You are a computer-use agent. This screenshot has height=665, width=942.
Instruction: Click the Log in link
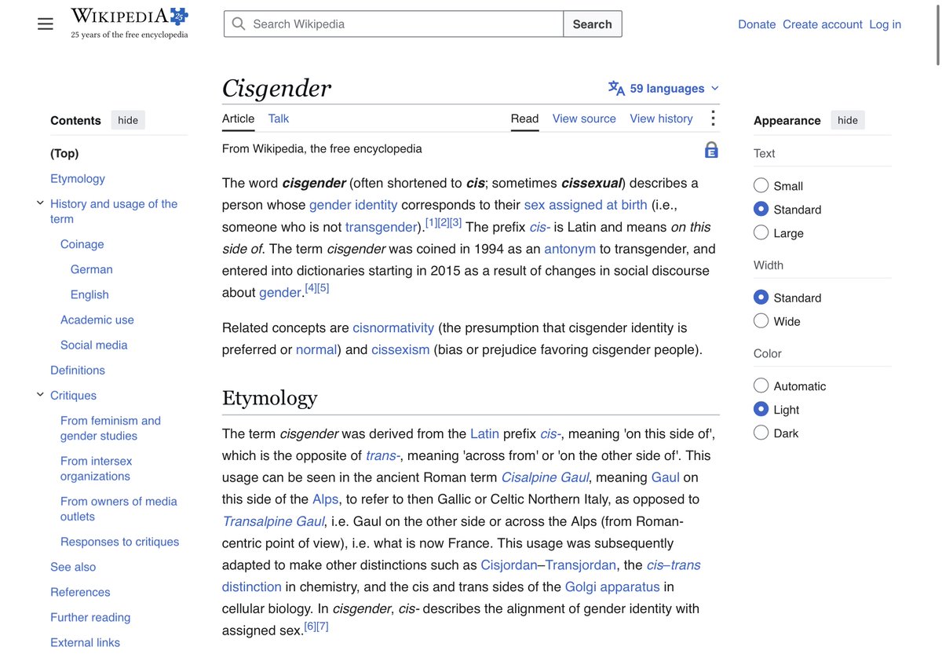click(x=885, y=24)
